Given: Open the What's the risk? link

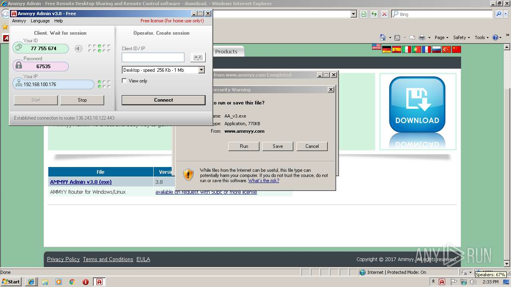Looking at the screenshot, I should pos(263,181).
